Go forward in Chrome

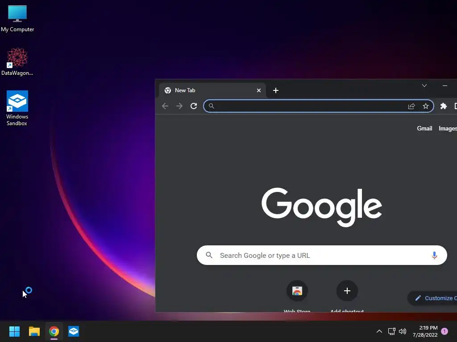(179, 106)
